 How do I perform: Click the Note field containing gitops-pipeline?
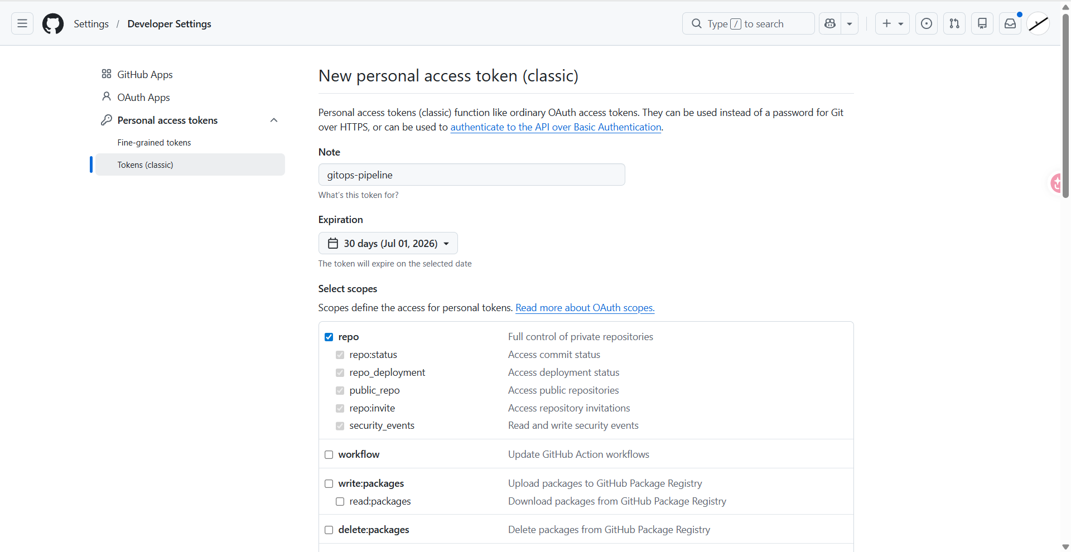471,175
